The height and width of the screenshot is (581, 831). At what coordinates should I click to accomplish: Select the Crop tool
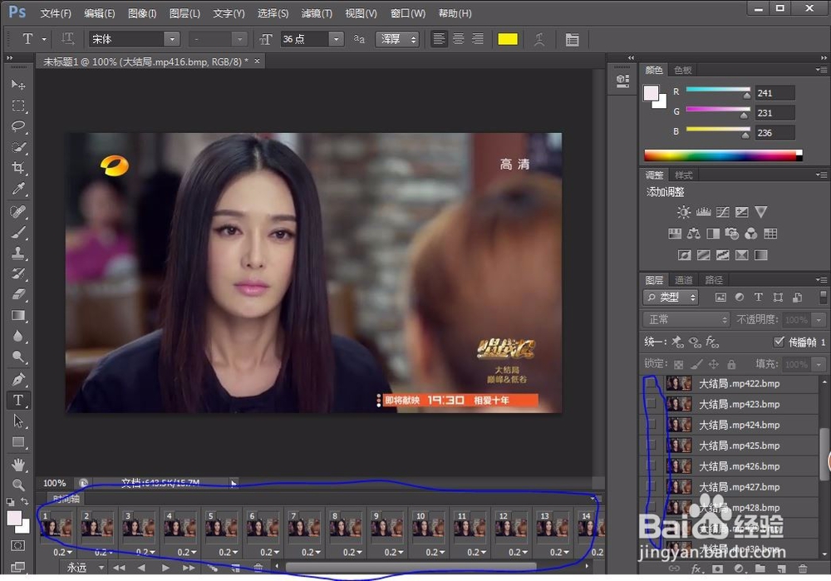18,168
